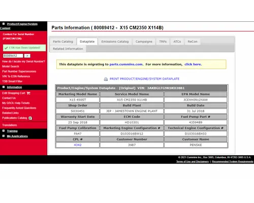
Task: Collapse the Product/Engine/System Content section
Action: point(4,24)
